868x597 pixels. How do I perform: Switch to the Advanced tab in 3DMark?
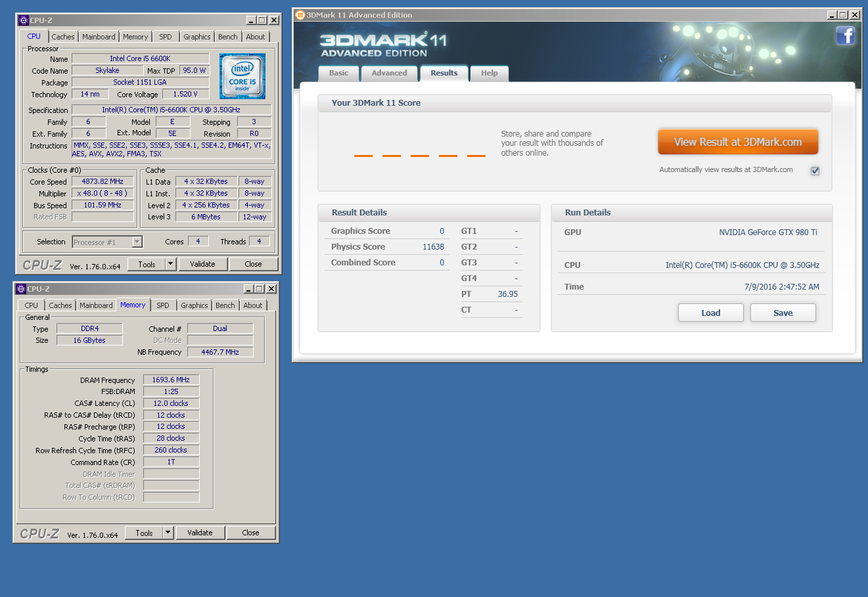pyautogui.click(x=389, y=73)
